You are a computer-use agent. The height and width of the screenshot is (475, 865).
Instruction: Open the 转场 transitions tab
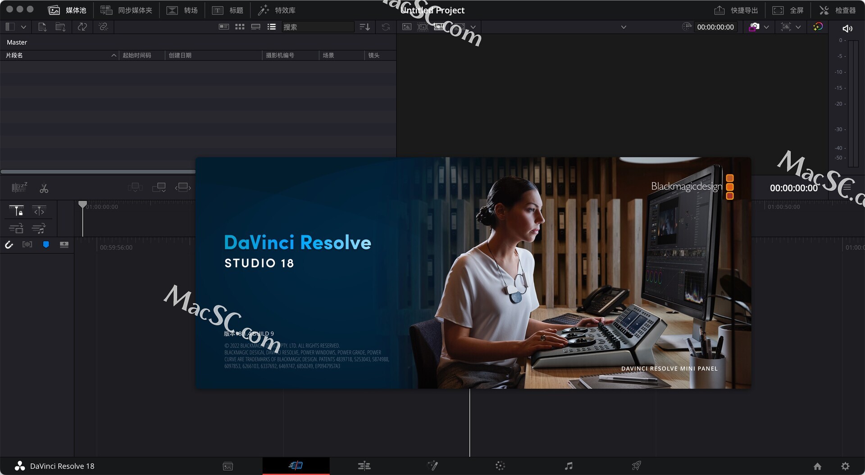[182, 10]
